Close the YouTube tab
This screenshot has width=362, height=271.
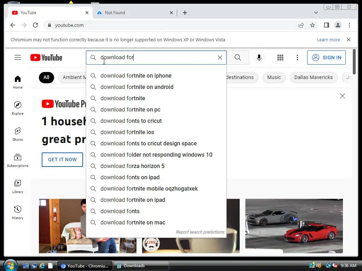pos(87,13)
